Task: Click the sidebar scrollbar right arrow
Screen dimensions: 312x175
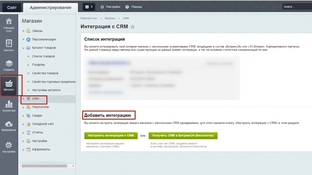Action: coord(73,166)
